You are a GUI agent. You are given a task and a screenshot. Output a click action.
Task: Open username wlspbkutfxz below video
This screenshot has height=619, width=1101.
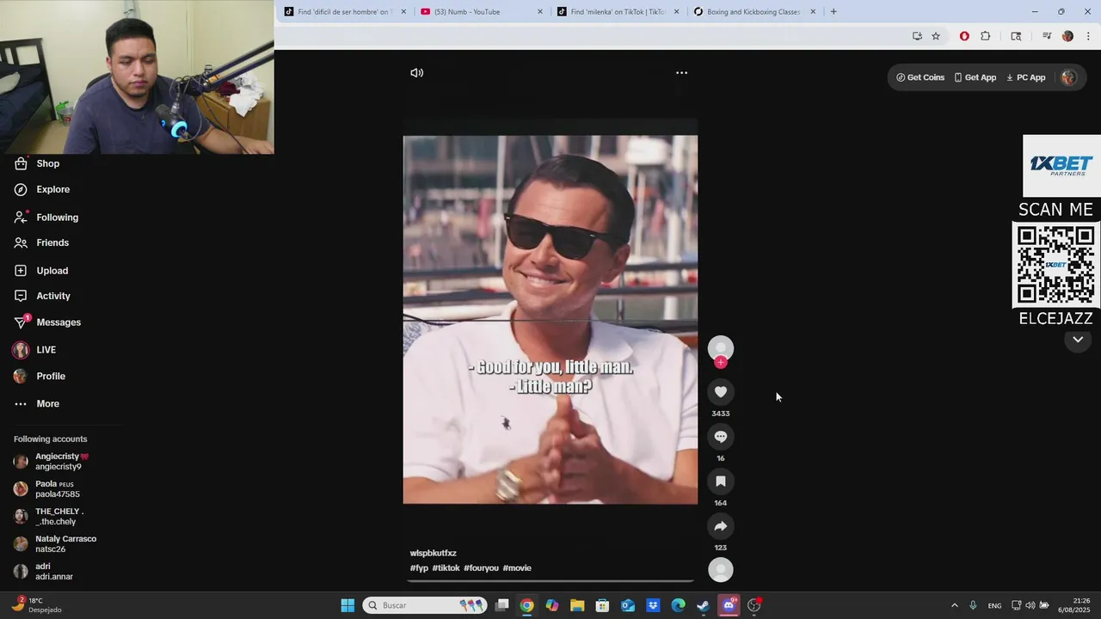click(434, 553)
